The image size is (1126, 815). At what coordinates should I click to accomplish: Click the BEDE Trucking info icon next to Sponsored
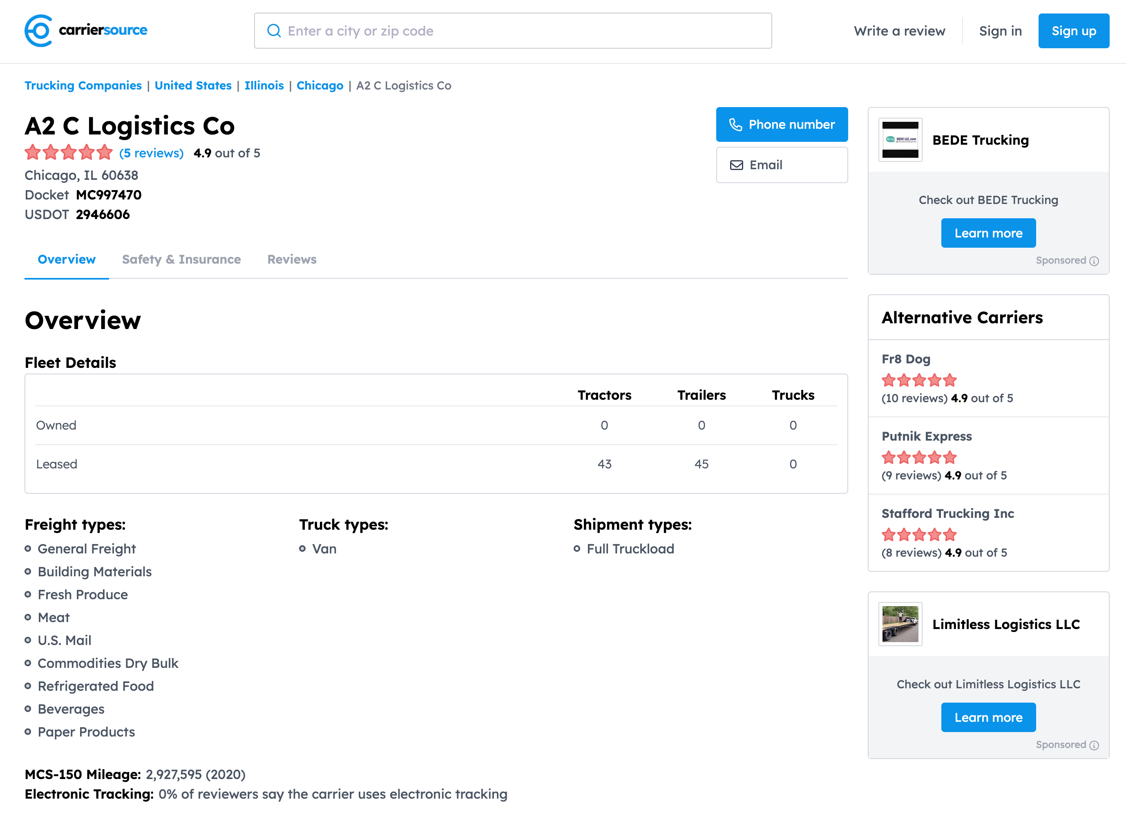pos(1094,261)
